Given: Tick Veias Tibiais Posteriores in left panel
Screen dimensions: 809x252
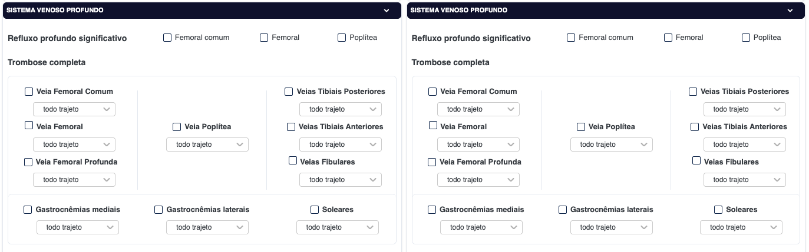Looking at the screenshot, I should (x=289, y=92).
